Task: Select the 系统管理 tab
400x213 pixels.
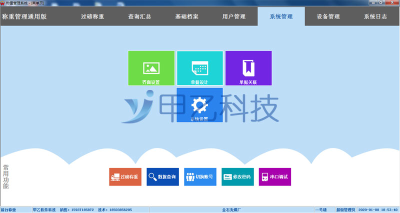Action: (x=280, y=16)
